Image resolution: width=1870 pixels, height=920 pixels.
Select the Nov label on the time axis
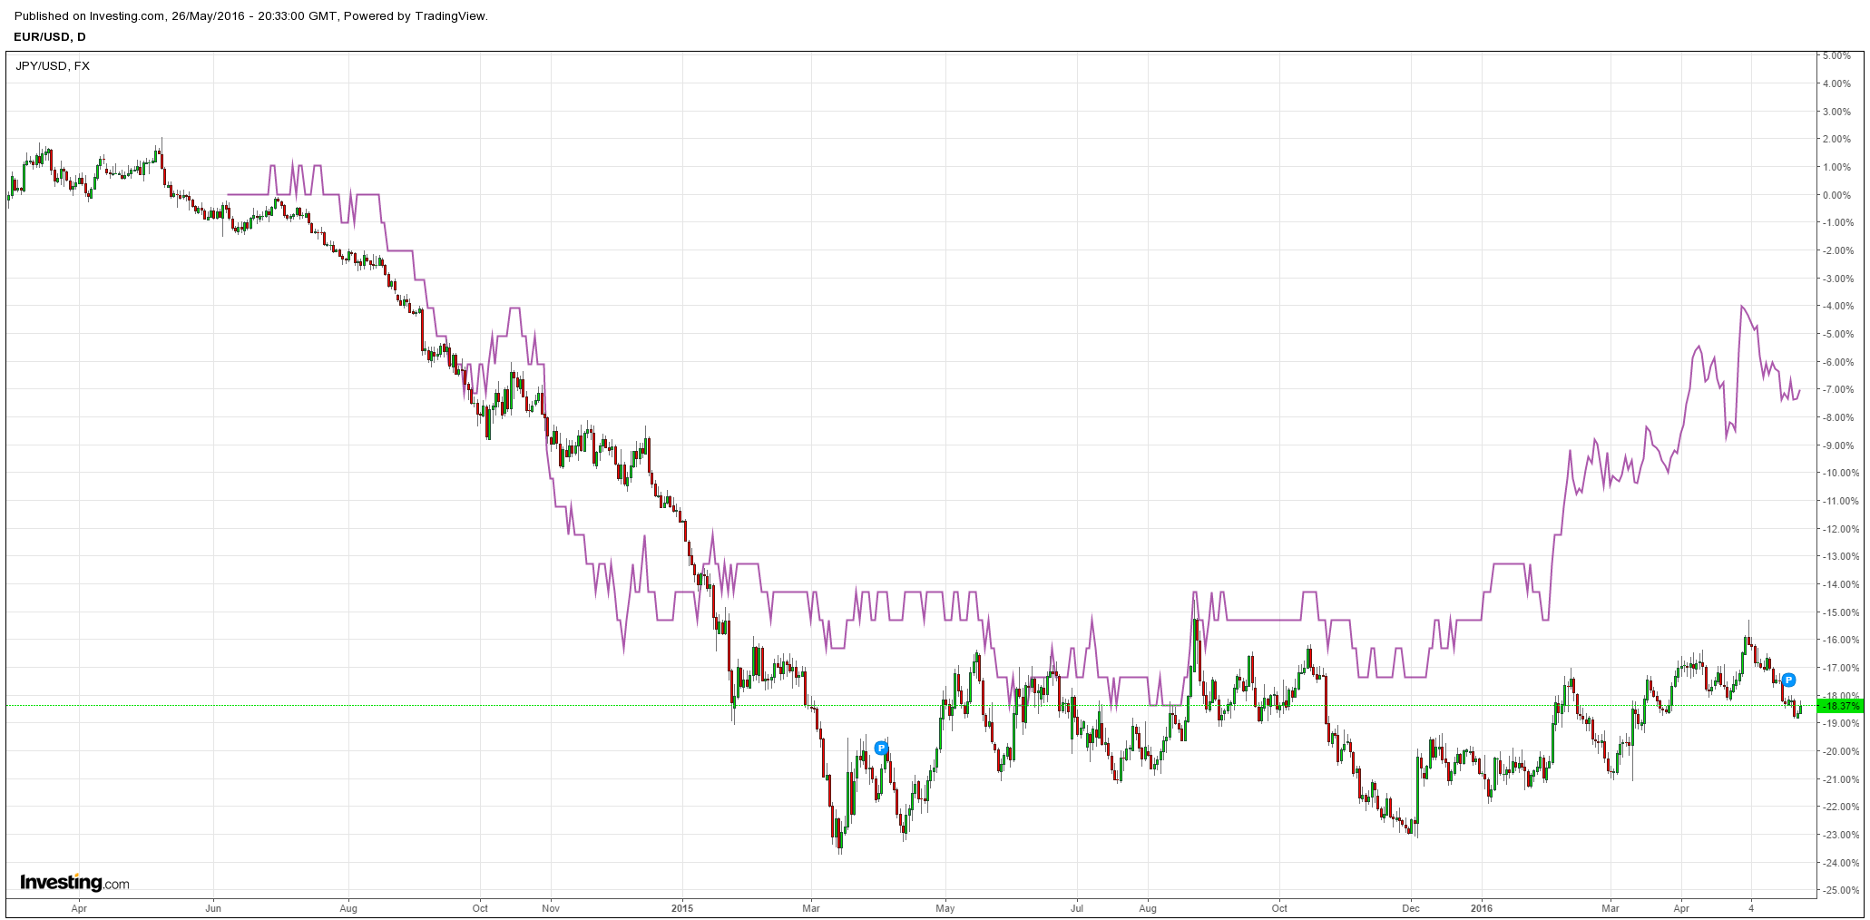click(x=550, y=907)
